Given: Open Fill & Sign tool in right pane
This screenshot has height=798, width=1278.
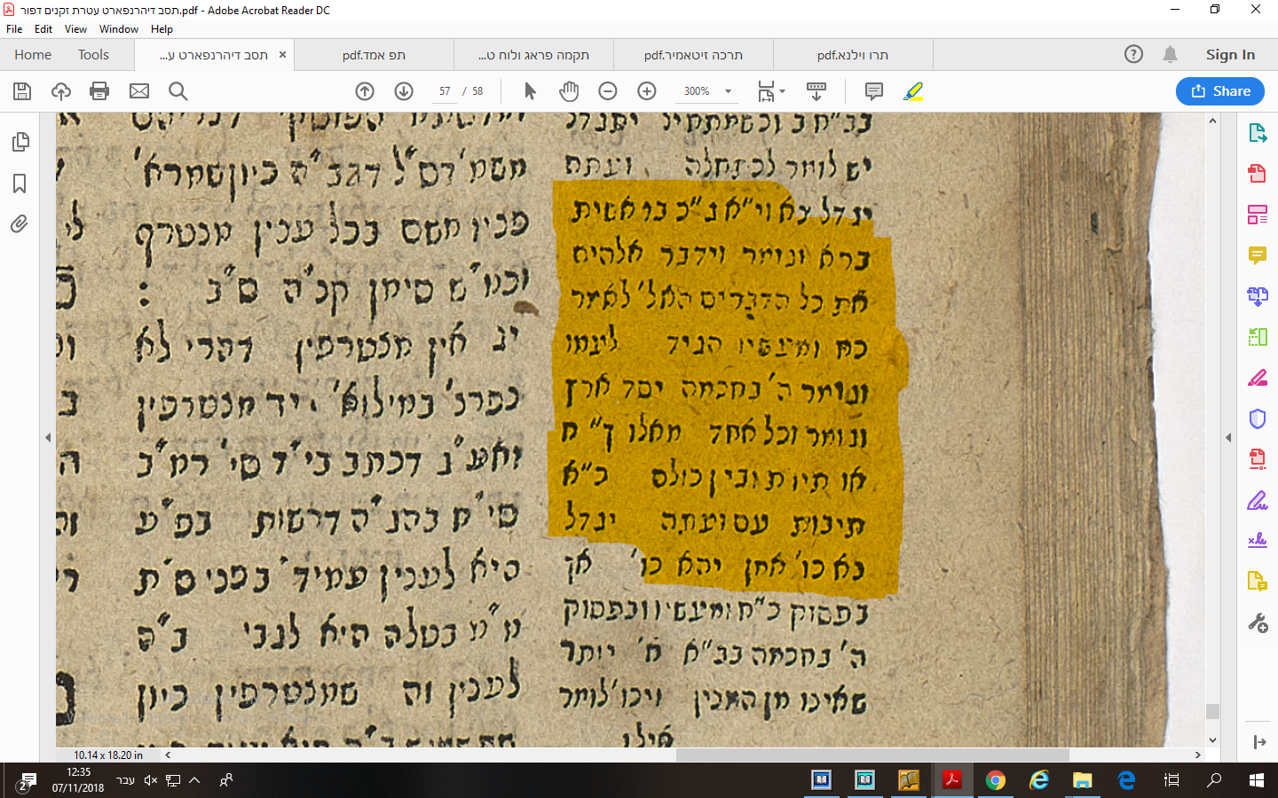Looking at the screenshot, I should (x=1258, y=501).
